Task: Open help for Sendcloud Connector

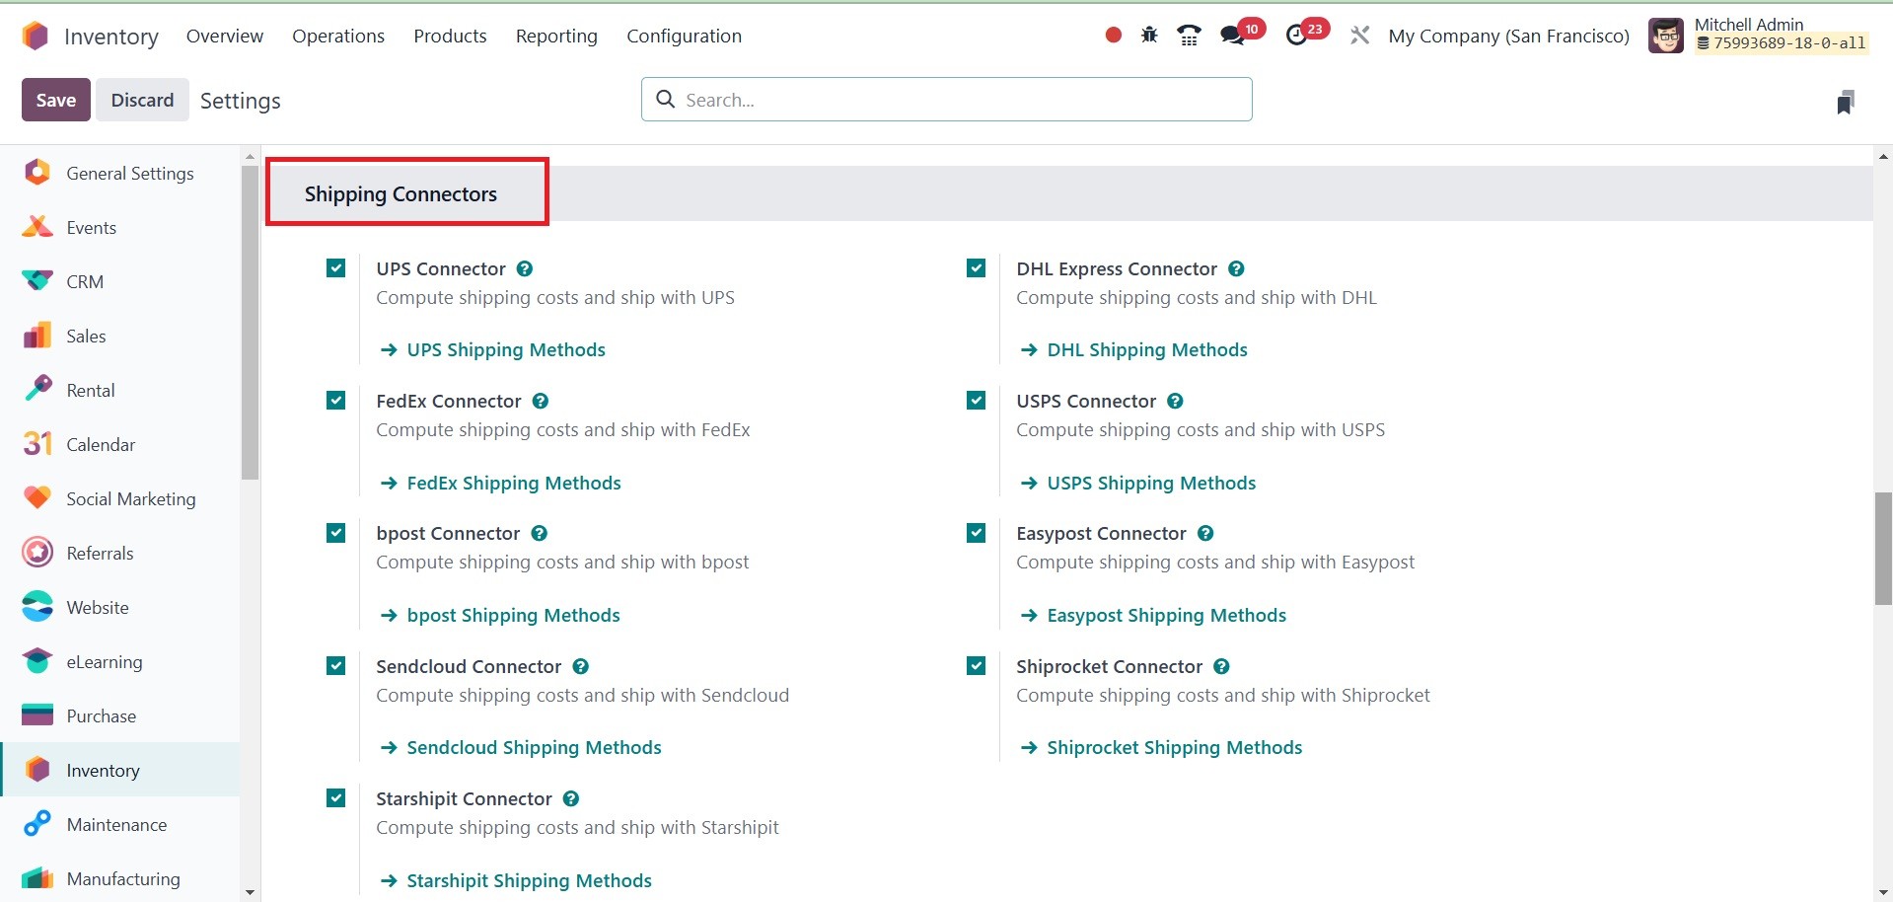Action: click(x=581, y=666)
